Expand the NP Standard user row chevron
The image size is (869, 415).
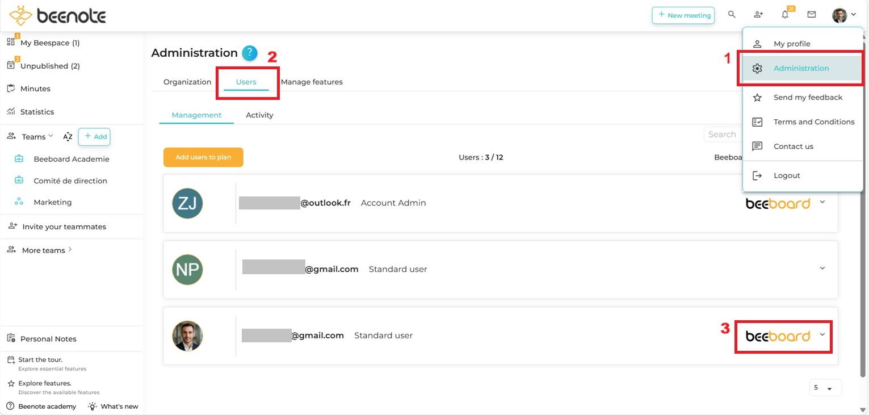(x=822, y=269)
